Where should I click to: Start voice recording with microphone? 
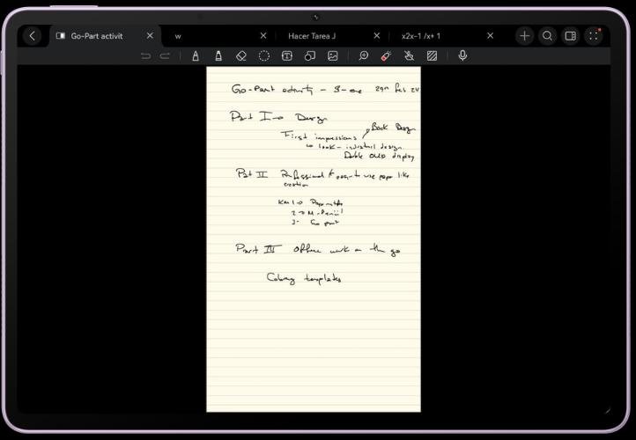coord(462,56)
